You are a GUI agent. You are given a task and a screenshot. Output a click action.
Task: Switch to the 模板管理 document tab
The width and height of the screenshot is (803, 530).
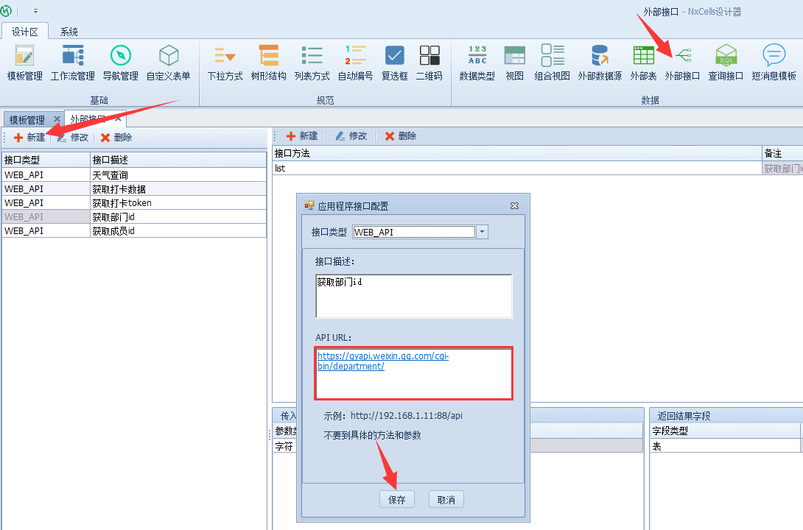click(x=27, y=119)
